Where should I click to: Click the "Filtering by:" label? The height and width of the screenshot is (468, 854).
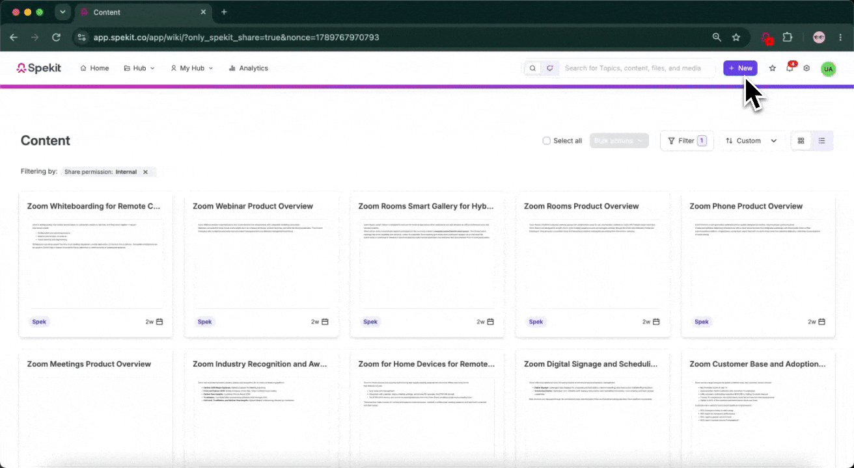(x=39, y=172)
